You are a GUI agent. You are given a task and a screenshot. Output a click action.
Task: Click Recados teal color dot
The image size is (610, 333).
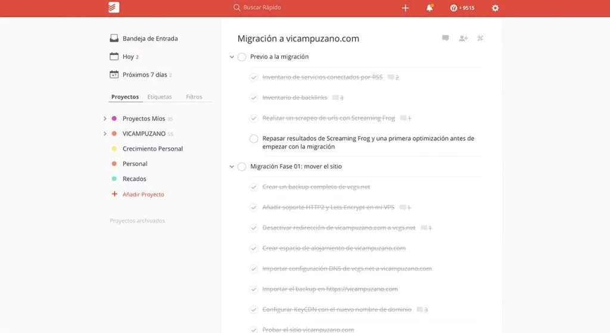coord(114,179)
